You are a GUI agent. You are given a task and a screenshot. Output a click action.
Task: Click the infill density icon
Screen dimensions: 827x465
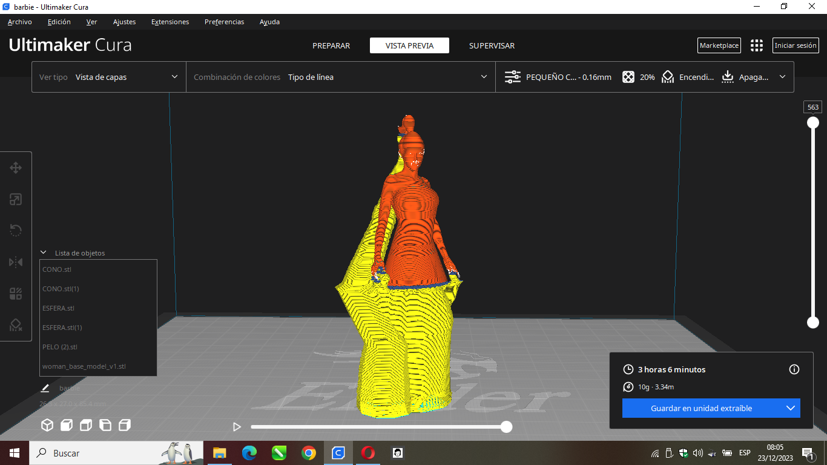point(628,77)
